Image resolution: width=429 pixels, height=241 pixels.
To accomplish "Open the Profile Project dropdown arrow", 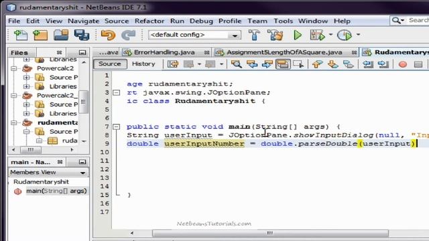I will [358, 35].
